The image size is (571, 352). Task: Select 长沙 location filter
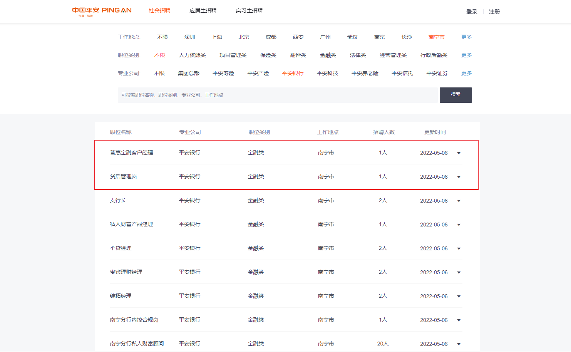coord(407,37)
